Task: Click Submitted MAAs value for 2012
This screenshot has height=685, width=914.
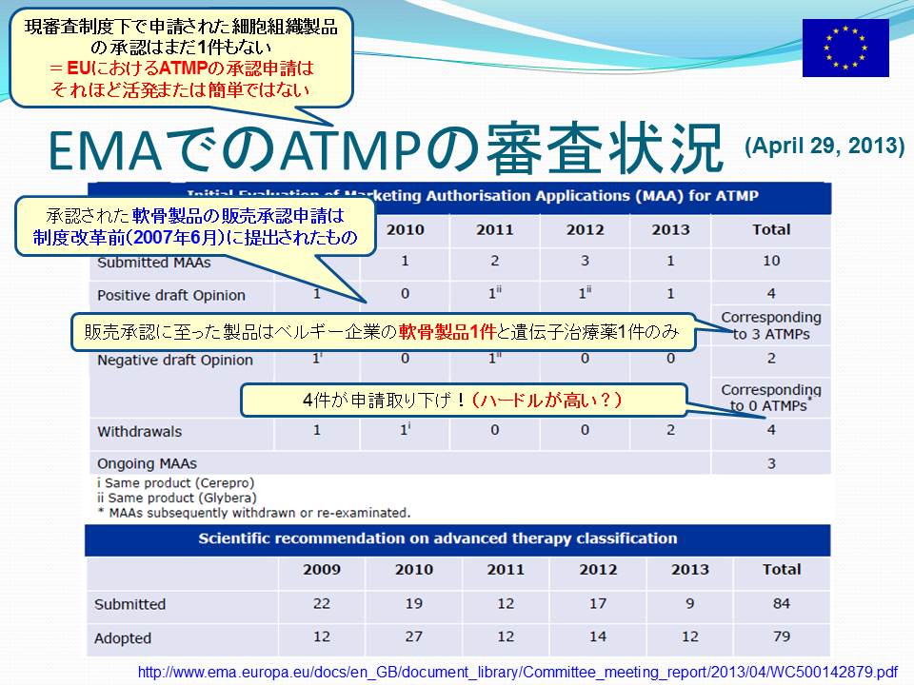Action: coord(585,261)
